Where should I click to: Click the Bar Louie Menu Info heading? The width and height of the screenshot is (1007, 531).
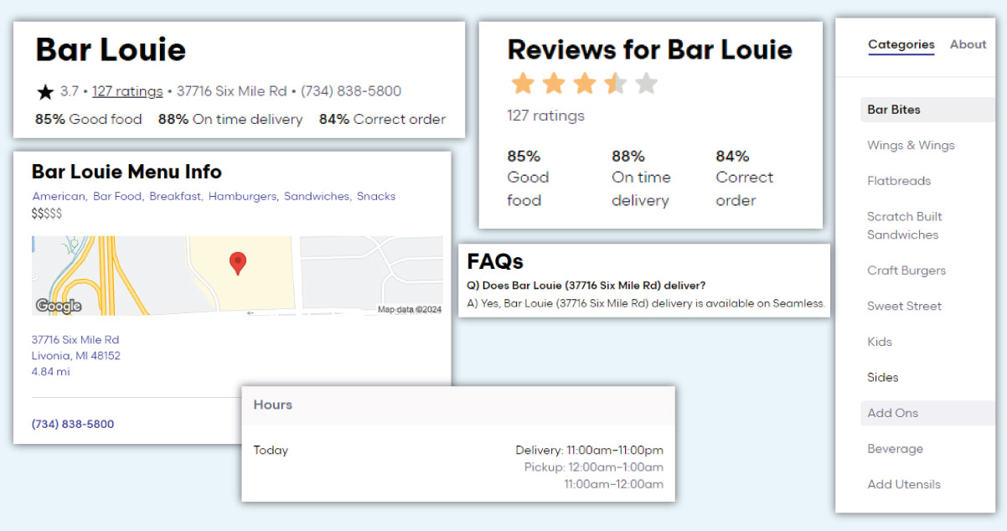pos(127,172)
